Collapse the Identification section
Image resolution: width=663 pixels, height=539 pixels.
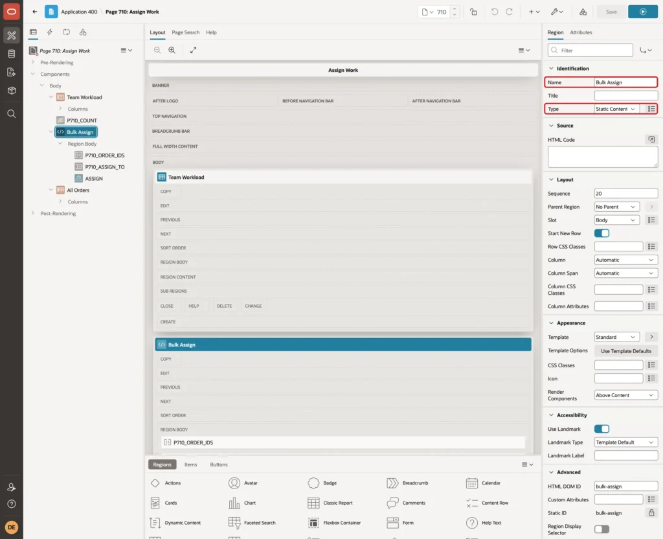tap(551, 68)
